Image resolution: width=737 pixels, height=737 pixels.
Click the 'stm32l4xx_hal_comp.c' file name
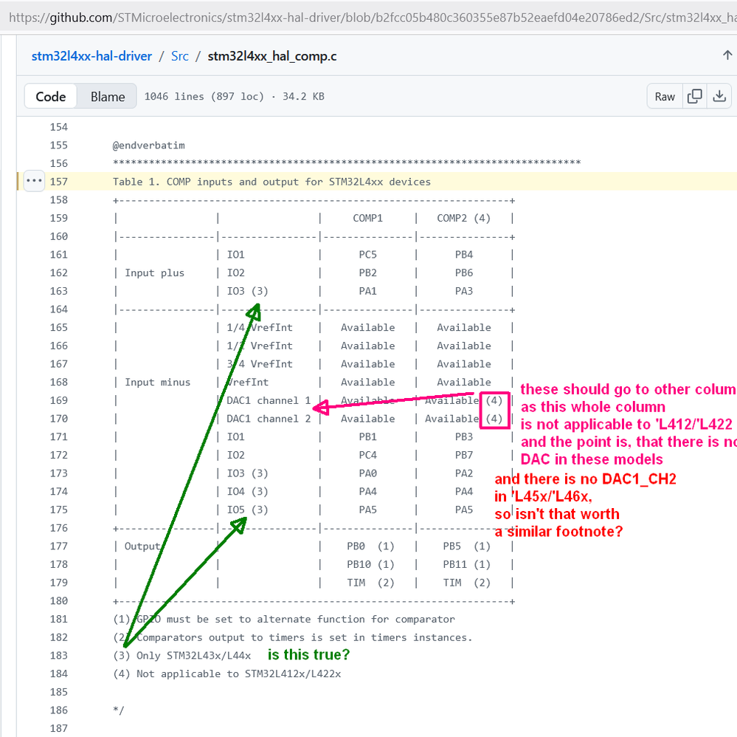pyautogui.click(x=272, y=56)
